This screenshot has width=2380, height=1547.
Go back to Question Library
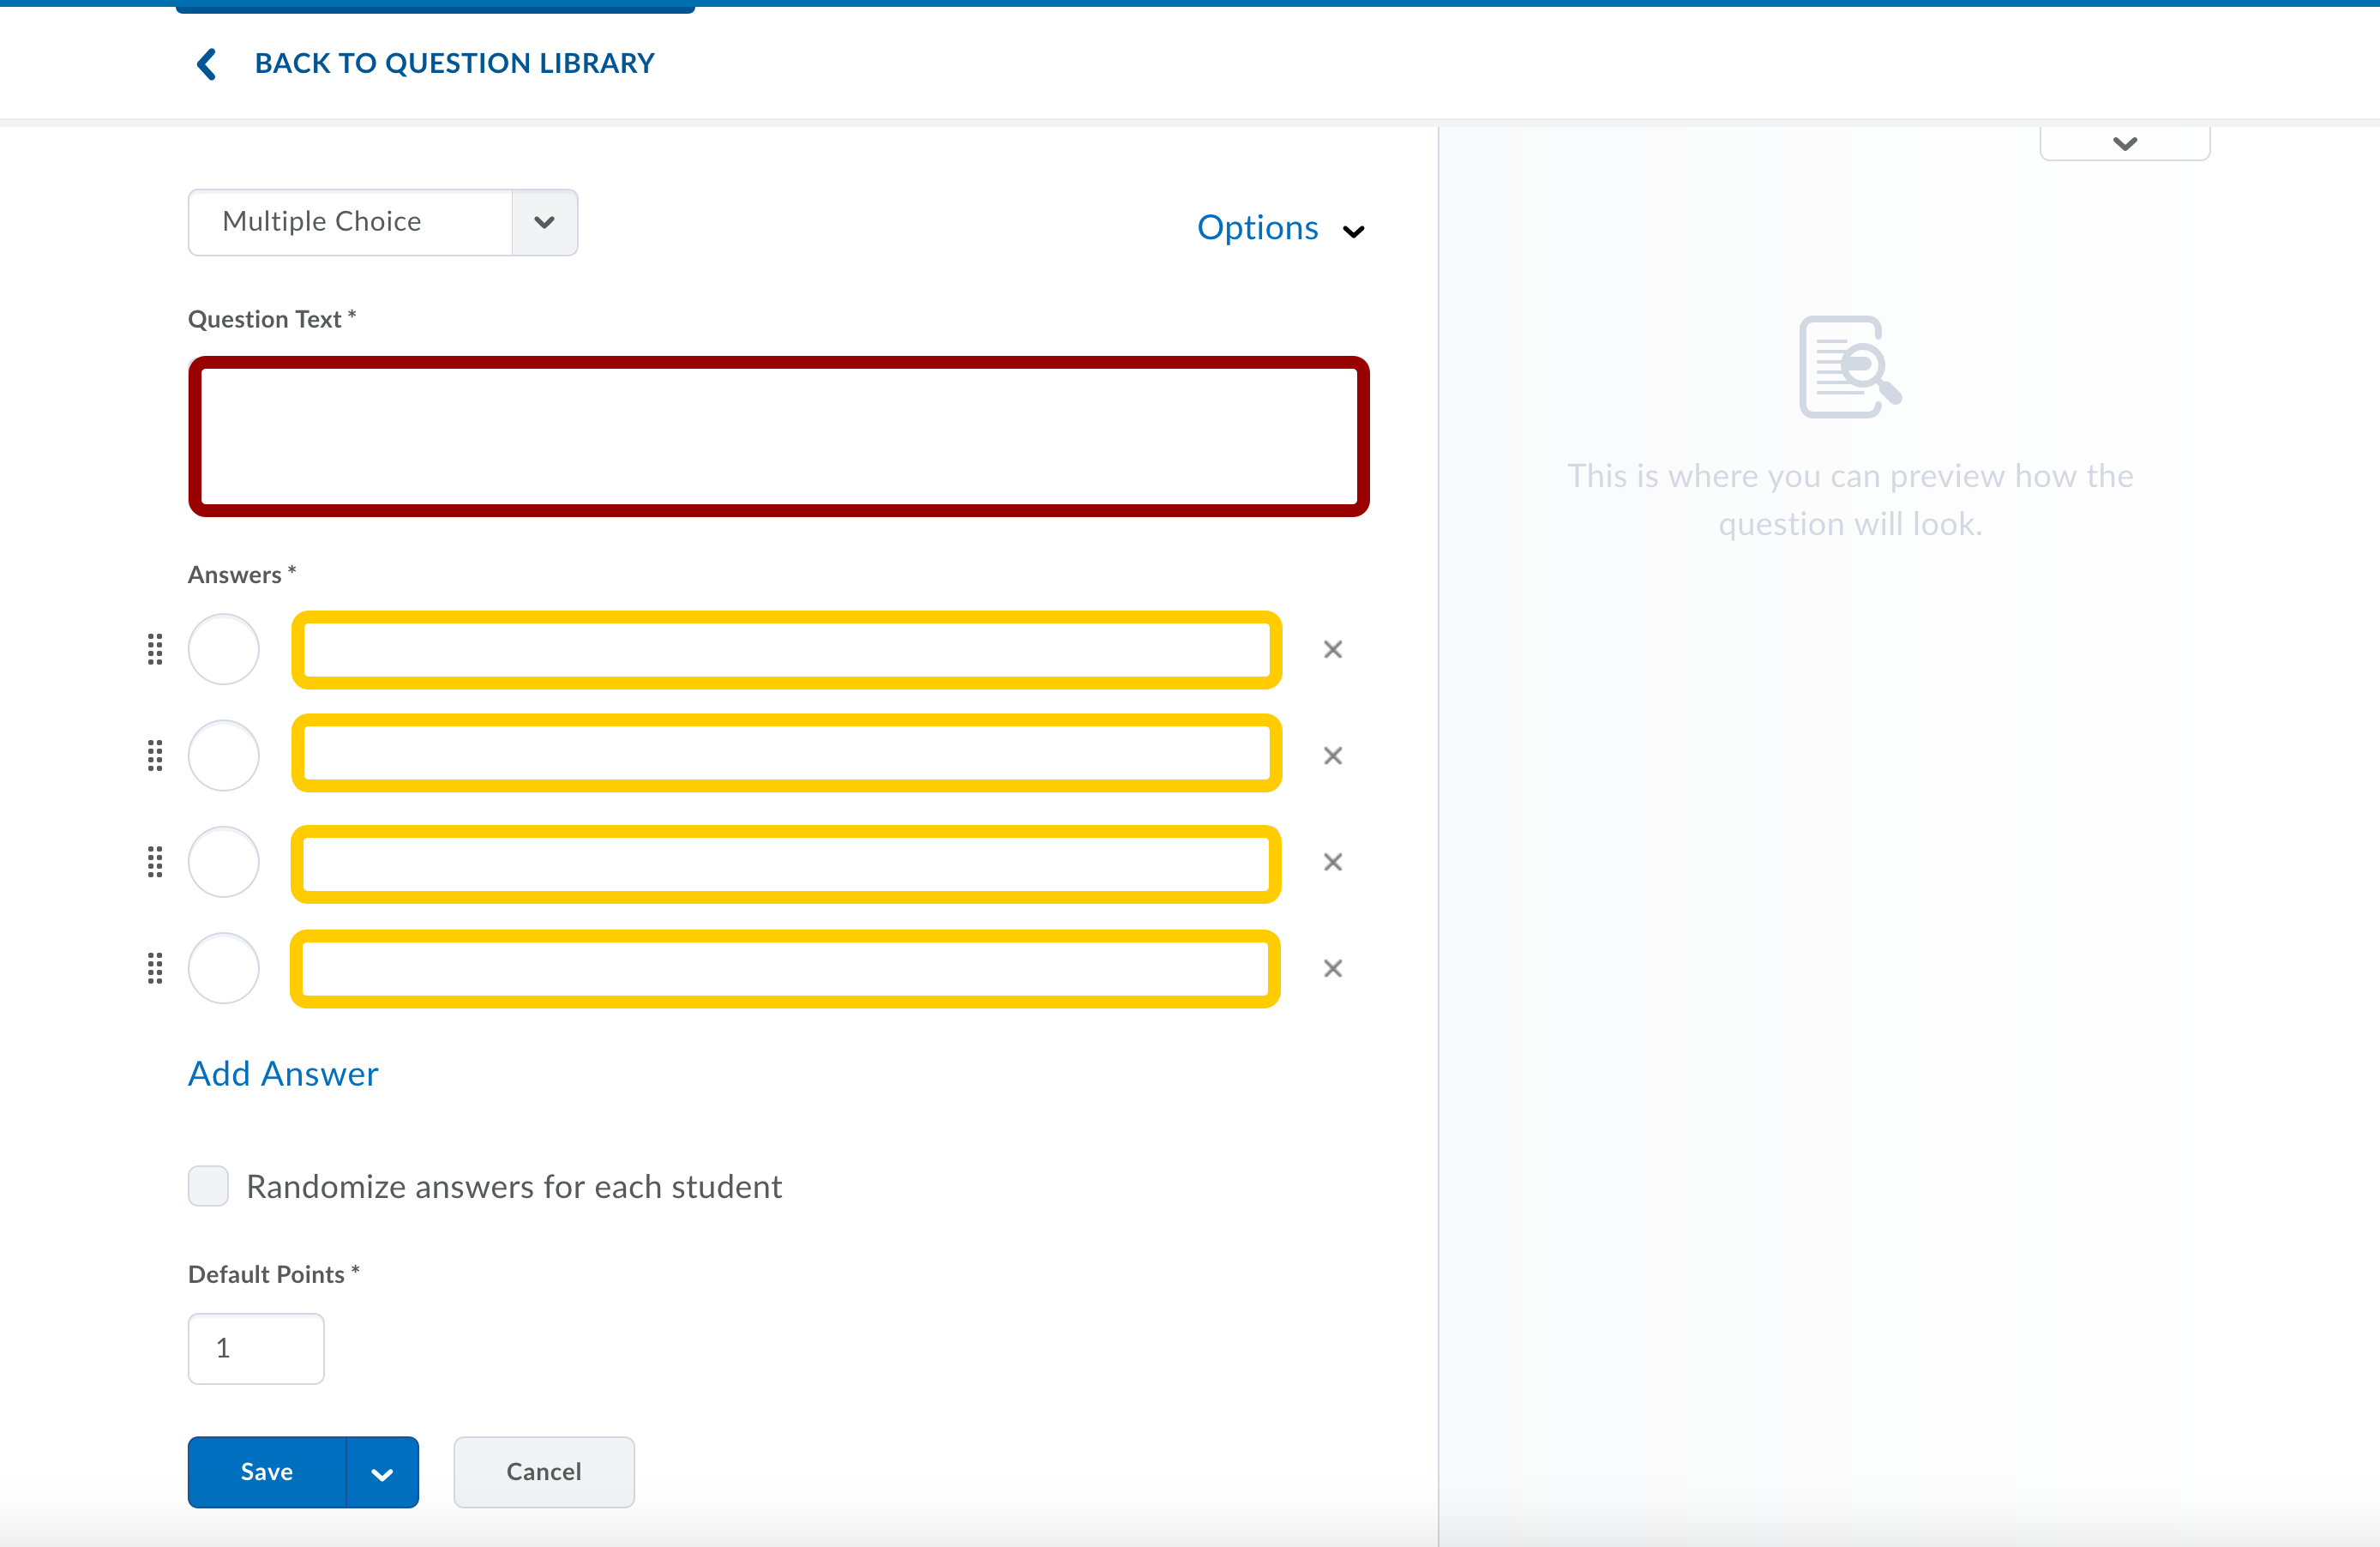[454, 64]
